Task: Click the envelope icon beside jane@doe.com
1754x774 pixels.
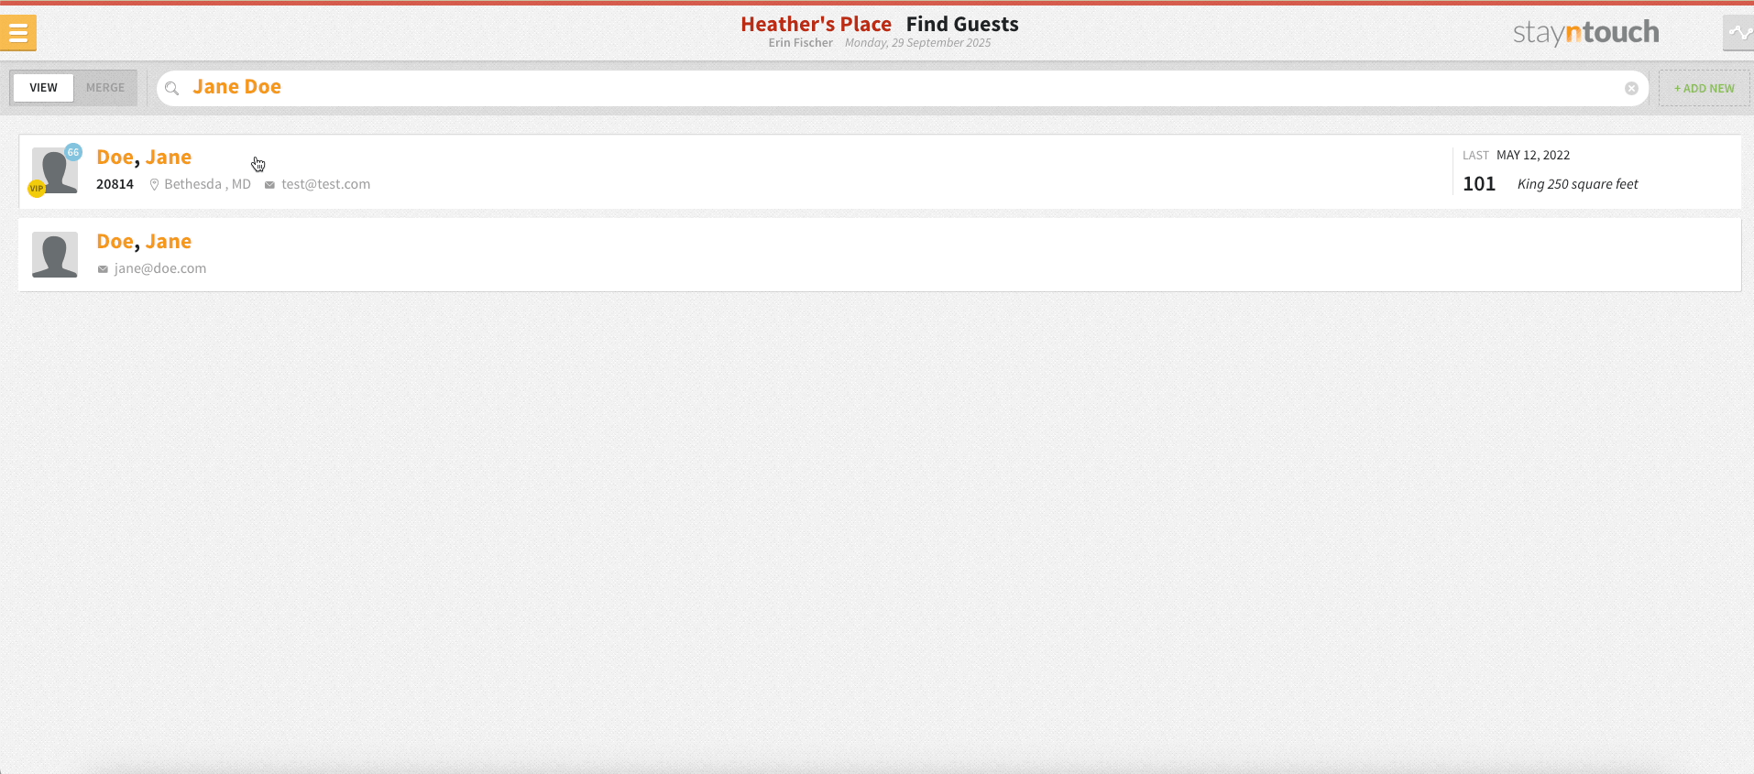Action: point(103,269)
